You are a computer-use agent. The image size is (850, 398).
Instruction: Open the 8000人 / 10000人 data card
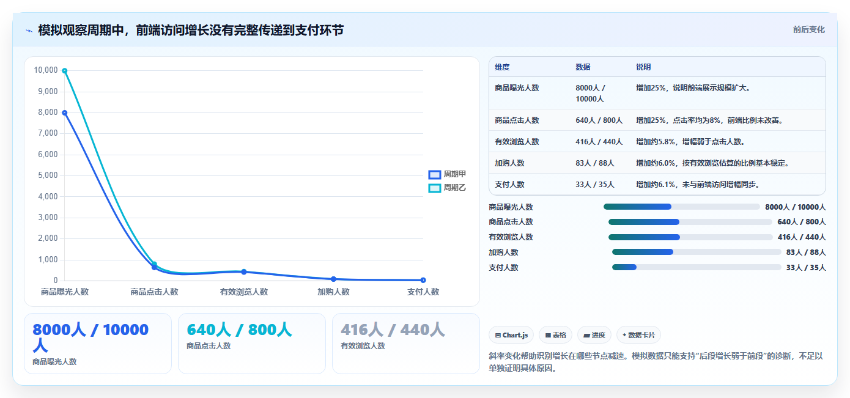98,344
